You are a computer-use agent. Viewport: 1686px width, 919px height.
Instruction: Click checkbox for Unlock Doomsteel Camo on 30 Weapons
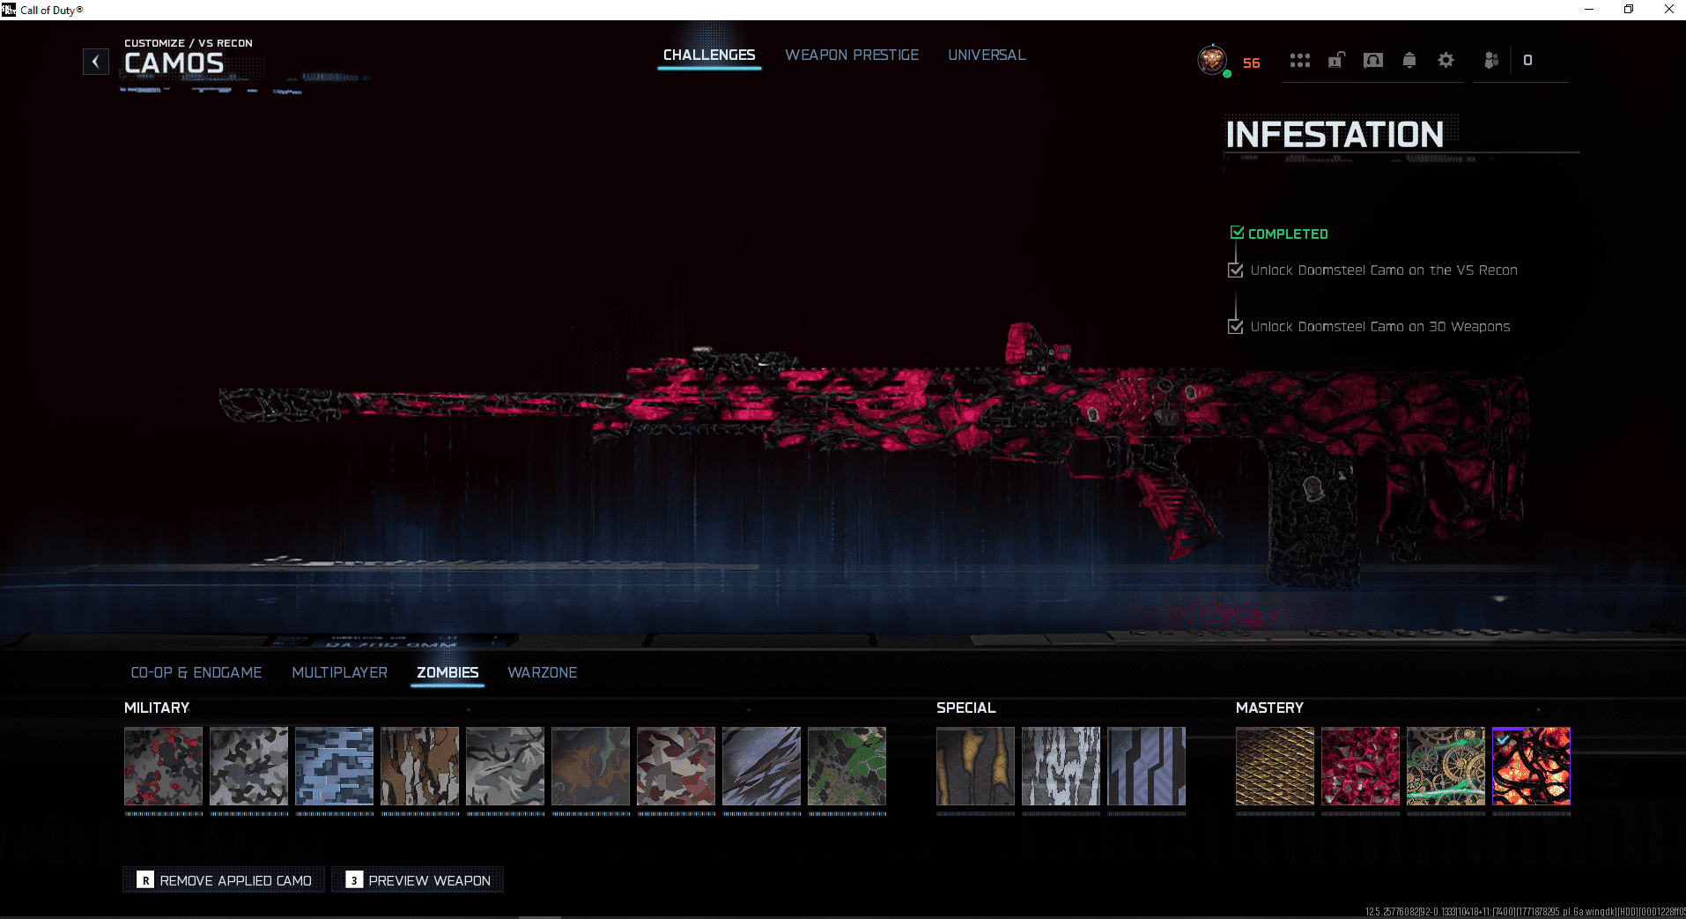1236,326
